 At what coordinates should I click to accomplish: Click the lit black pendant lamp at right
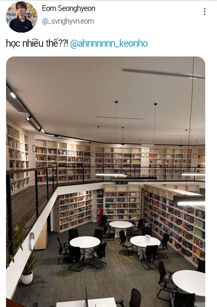(189, 200)
